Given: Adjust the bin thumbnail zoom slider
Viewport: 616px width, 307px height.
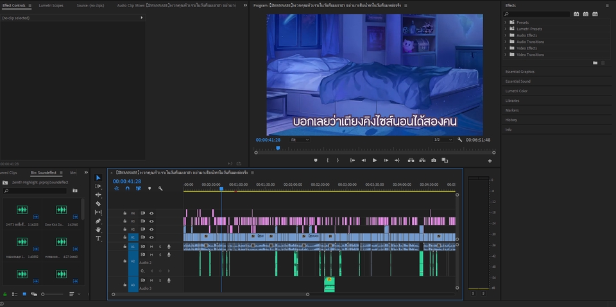Looking at the screenshot, I should pyautogui.click(x=52, y=294).
